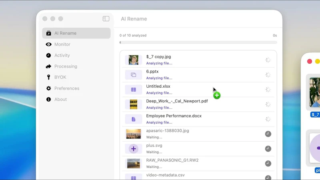
Task: Click the About info icon
Action: click(48, 99)
